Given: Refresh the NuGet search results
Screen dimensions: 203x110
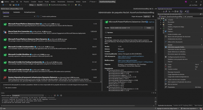Looking at the screenshot, I should (x=38, y=17).
